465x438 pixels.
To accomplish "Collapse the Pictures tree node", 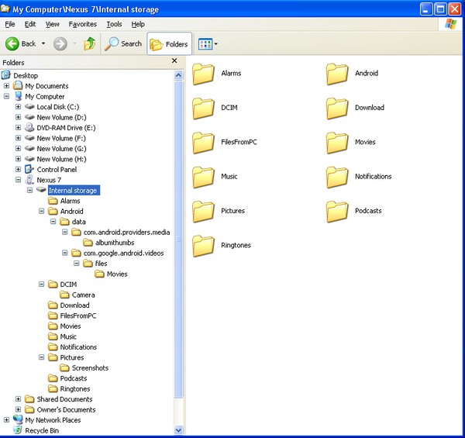I will [x=42, y=357].
